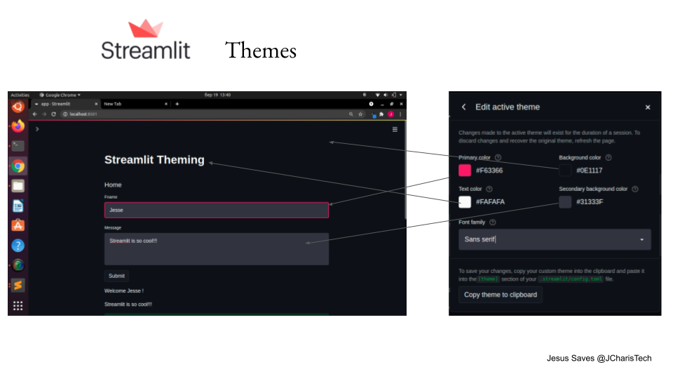Viewport: 673px width, 379px height.
Task: Close the Edit active theme dialog
Action: pos(648,107)
